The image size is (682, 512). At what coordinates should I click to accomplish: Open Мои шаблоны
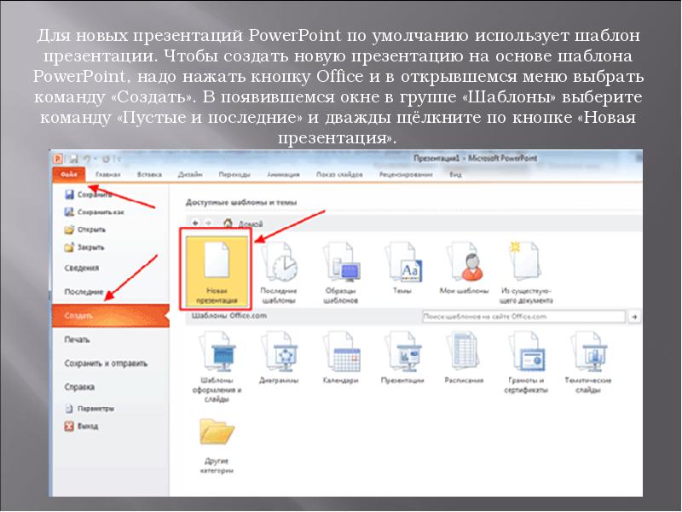pyautogui.click(x=464, y=268)
